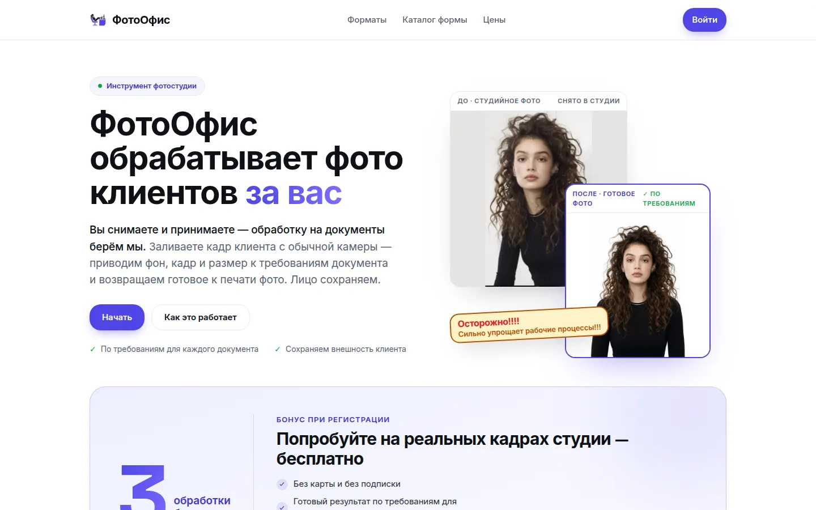
Task: Click the text По требованиям для каждого документа
Action: (180, 349)
